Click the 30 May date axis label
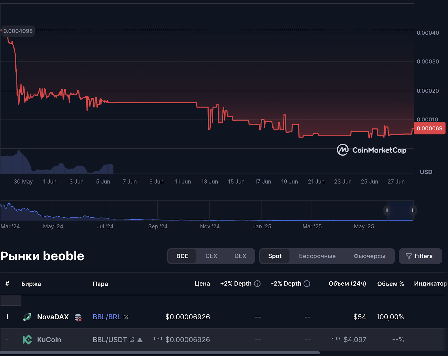The width and height of the screenshot is (448, 356). coord(23,182)
